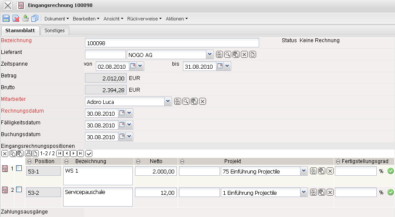Expand project dropdown showing 75 Einführung Projectile
The image size is (395, 217).
[304, 171]
